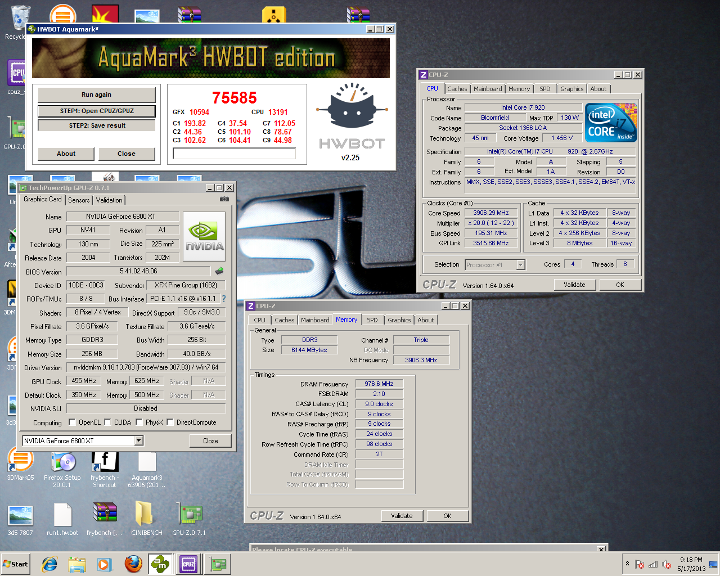The width and height of the screenshot is (720, 576).
Task: Open the Caches tab in the top CPU-Z window
Action: click(457, 89)
